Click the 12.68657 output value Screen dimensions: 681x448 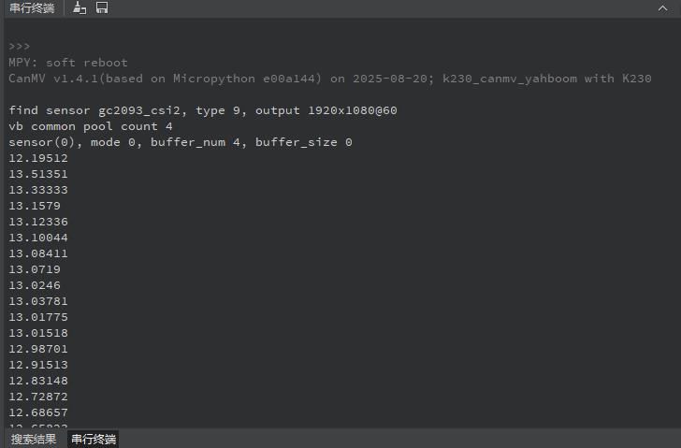point(38,412)
